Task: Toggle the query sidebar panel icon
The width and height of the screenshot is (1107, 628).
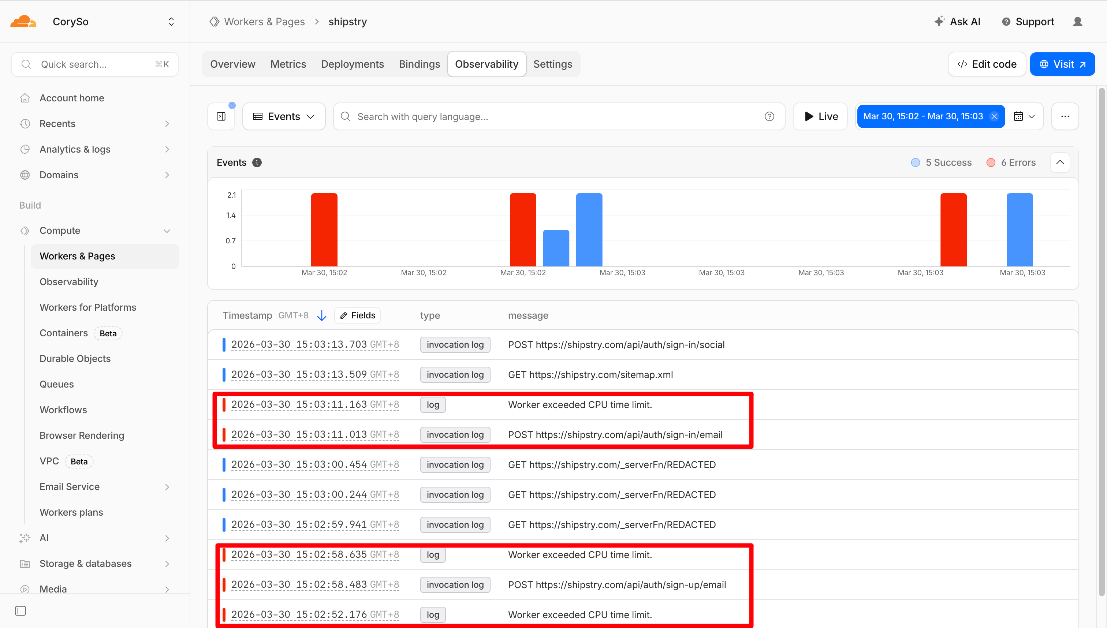Action: (221, 116)
